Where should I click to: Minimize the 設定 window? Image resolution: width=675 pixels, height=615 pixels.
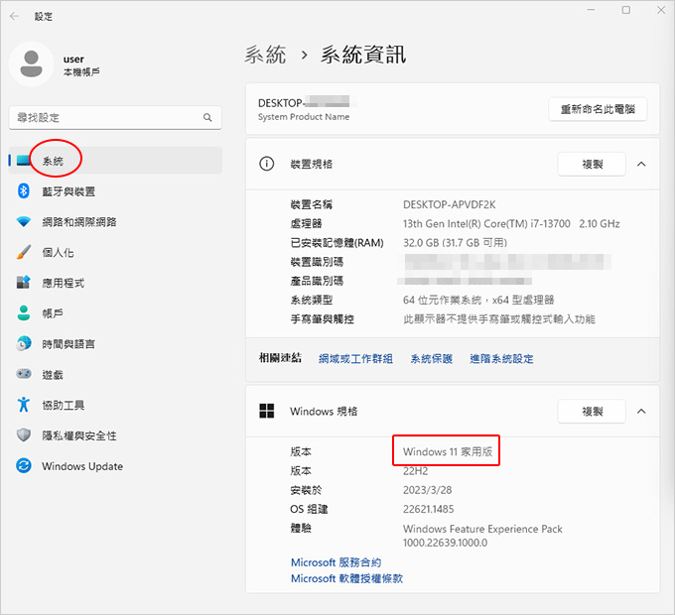pos(591,10)
